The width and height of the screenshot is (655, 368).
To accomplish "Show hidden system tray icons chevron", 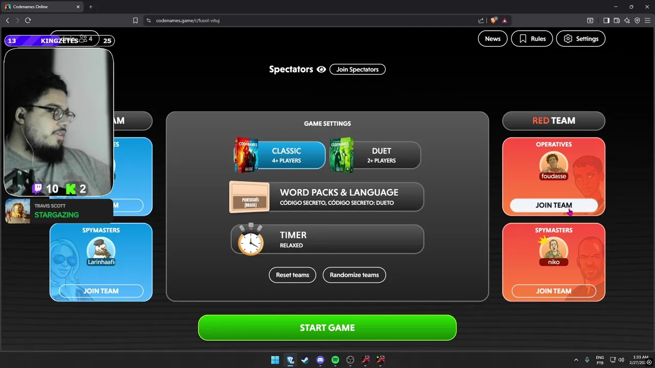I will pyautogui.click(x=576, y=360).
